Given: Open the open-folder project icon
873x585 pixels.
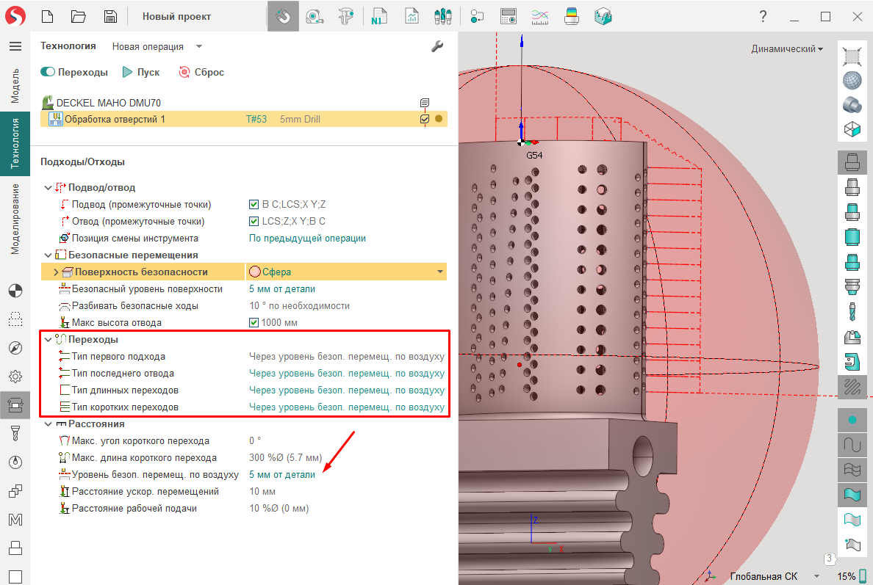Looking at the screenshot, I should 79,16.
